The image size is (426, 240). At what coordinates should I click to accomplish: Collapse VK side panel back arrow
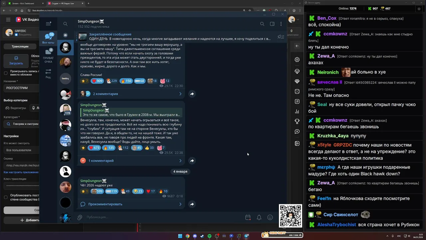[297, 46]
